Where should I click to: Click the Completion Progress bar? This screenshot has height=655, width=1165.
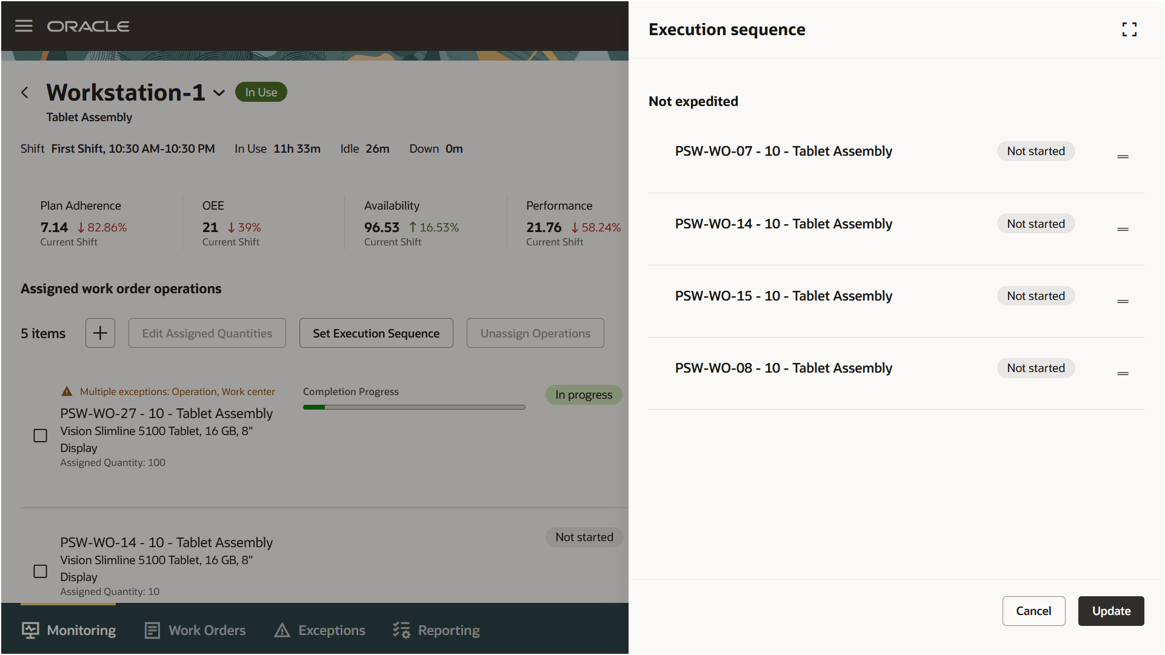[x=414, y=407]
